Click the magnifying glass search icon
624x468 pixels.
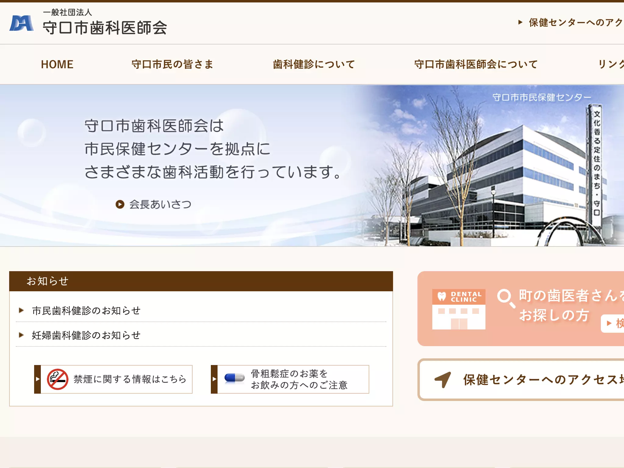[x=506, y=298]
